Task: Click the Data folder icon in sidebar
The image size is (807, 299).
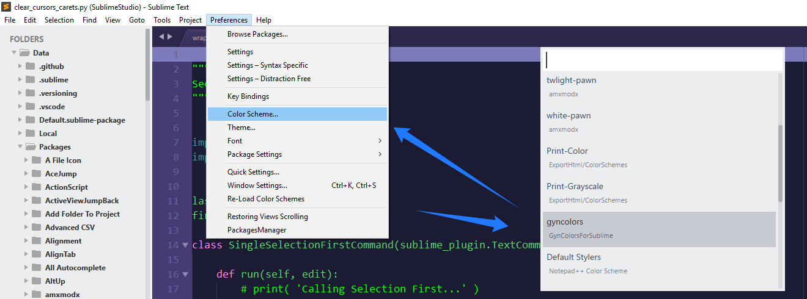Action: 24,53
